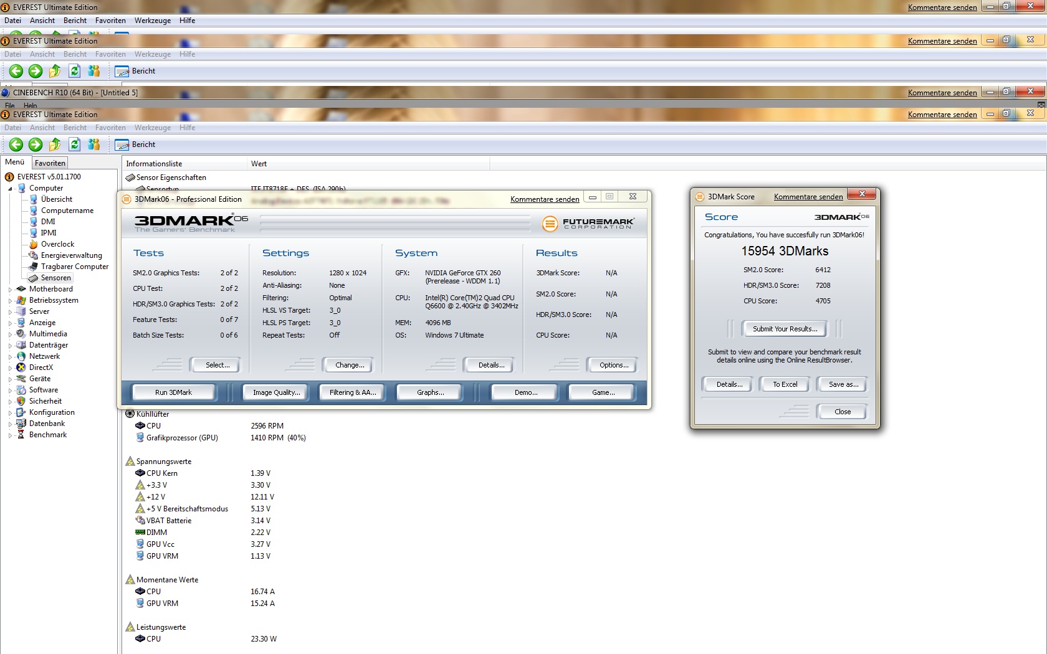Click the Geräte icon in the tree

point(22,379)
